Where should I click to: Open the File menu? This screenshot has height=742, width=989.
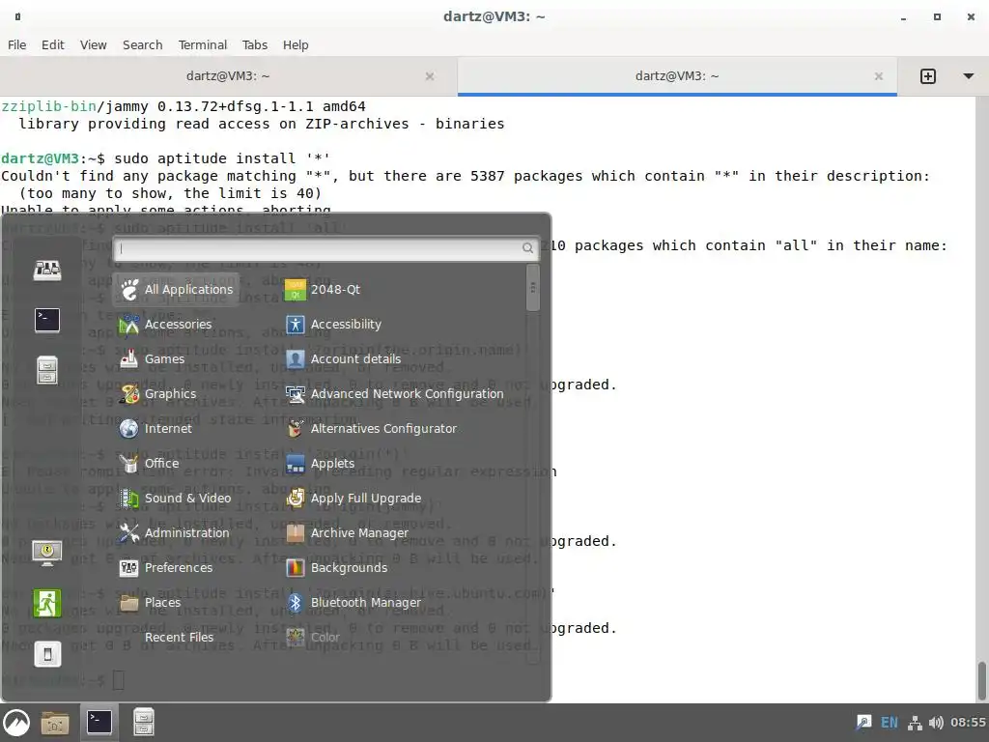click(17, 44)
